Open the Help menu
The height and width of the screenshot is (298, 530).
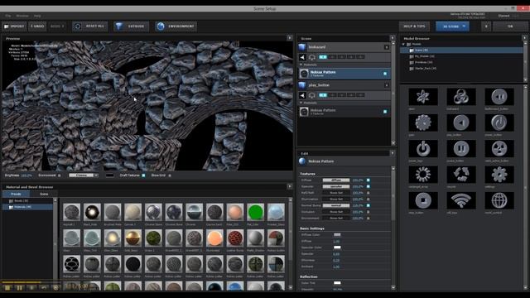click(37, 16)
